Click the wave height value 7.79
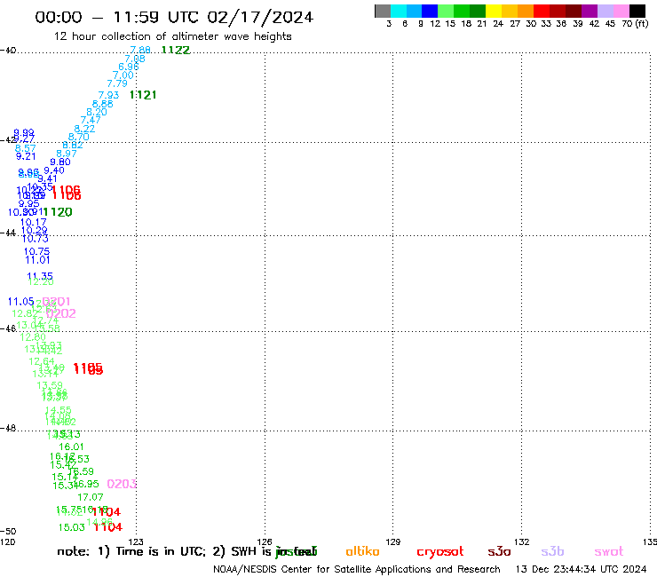This screenshot has height=577, width=657. coord(117,83)
